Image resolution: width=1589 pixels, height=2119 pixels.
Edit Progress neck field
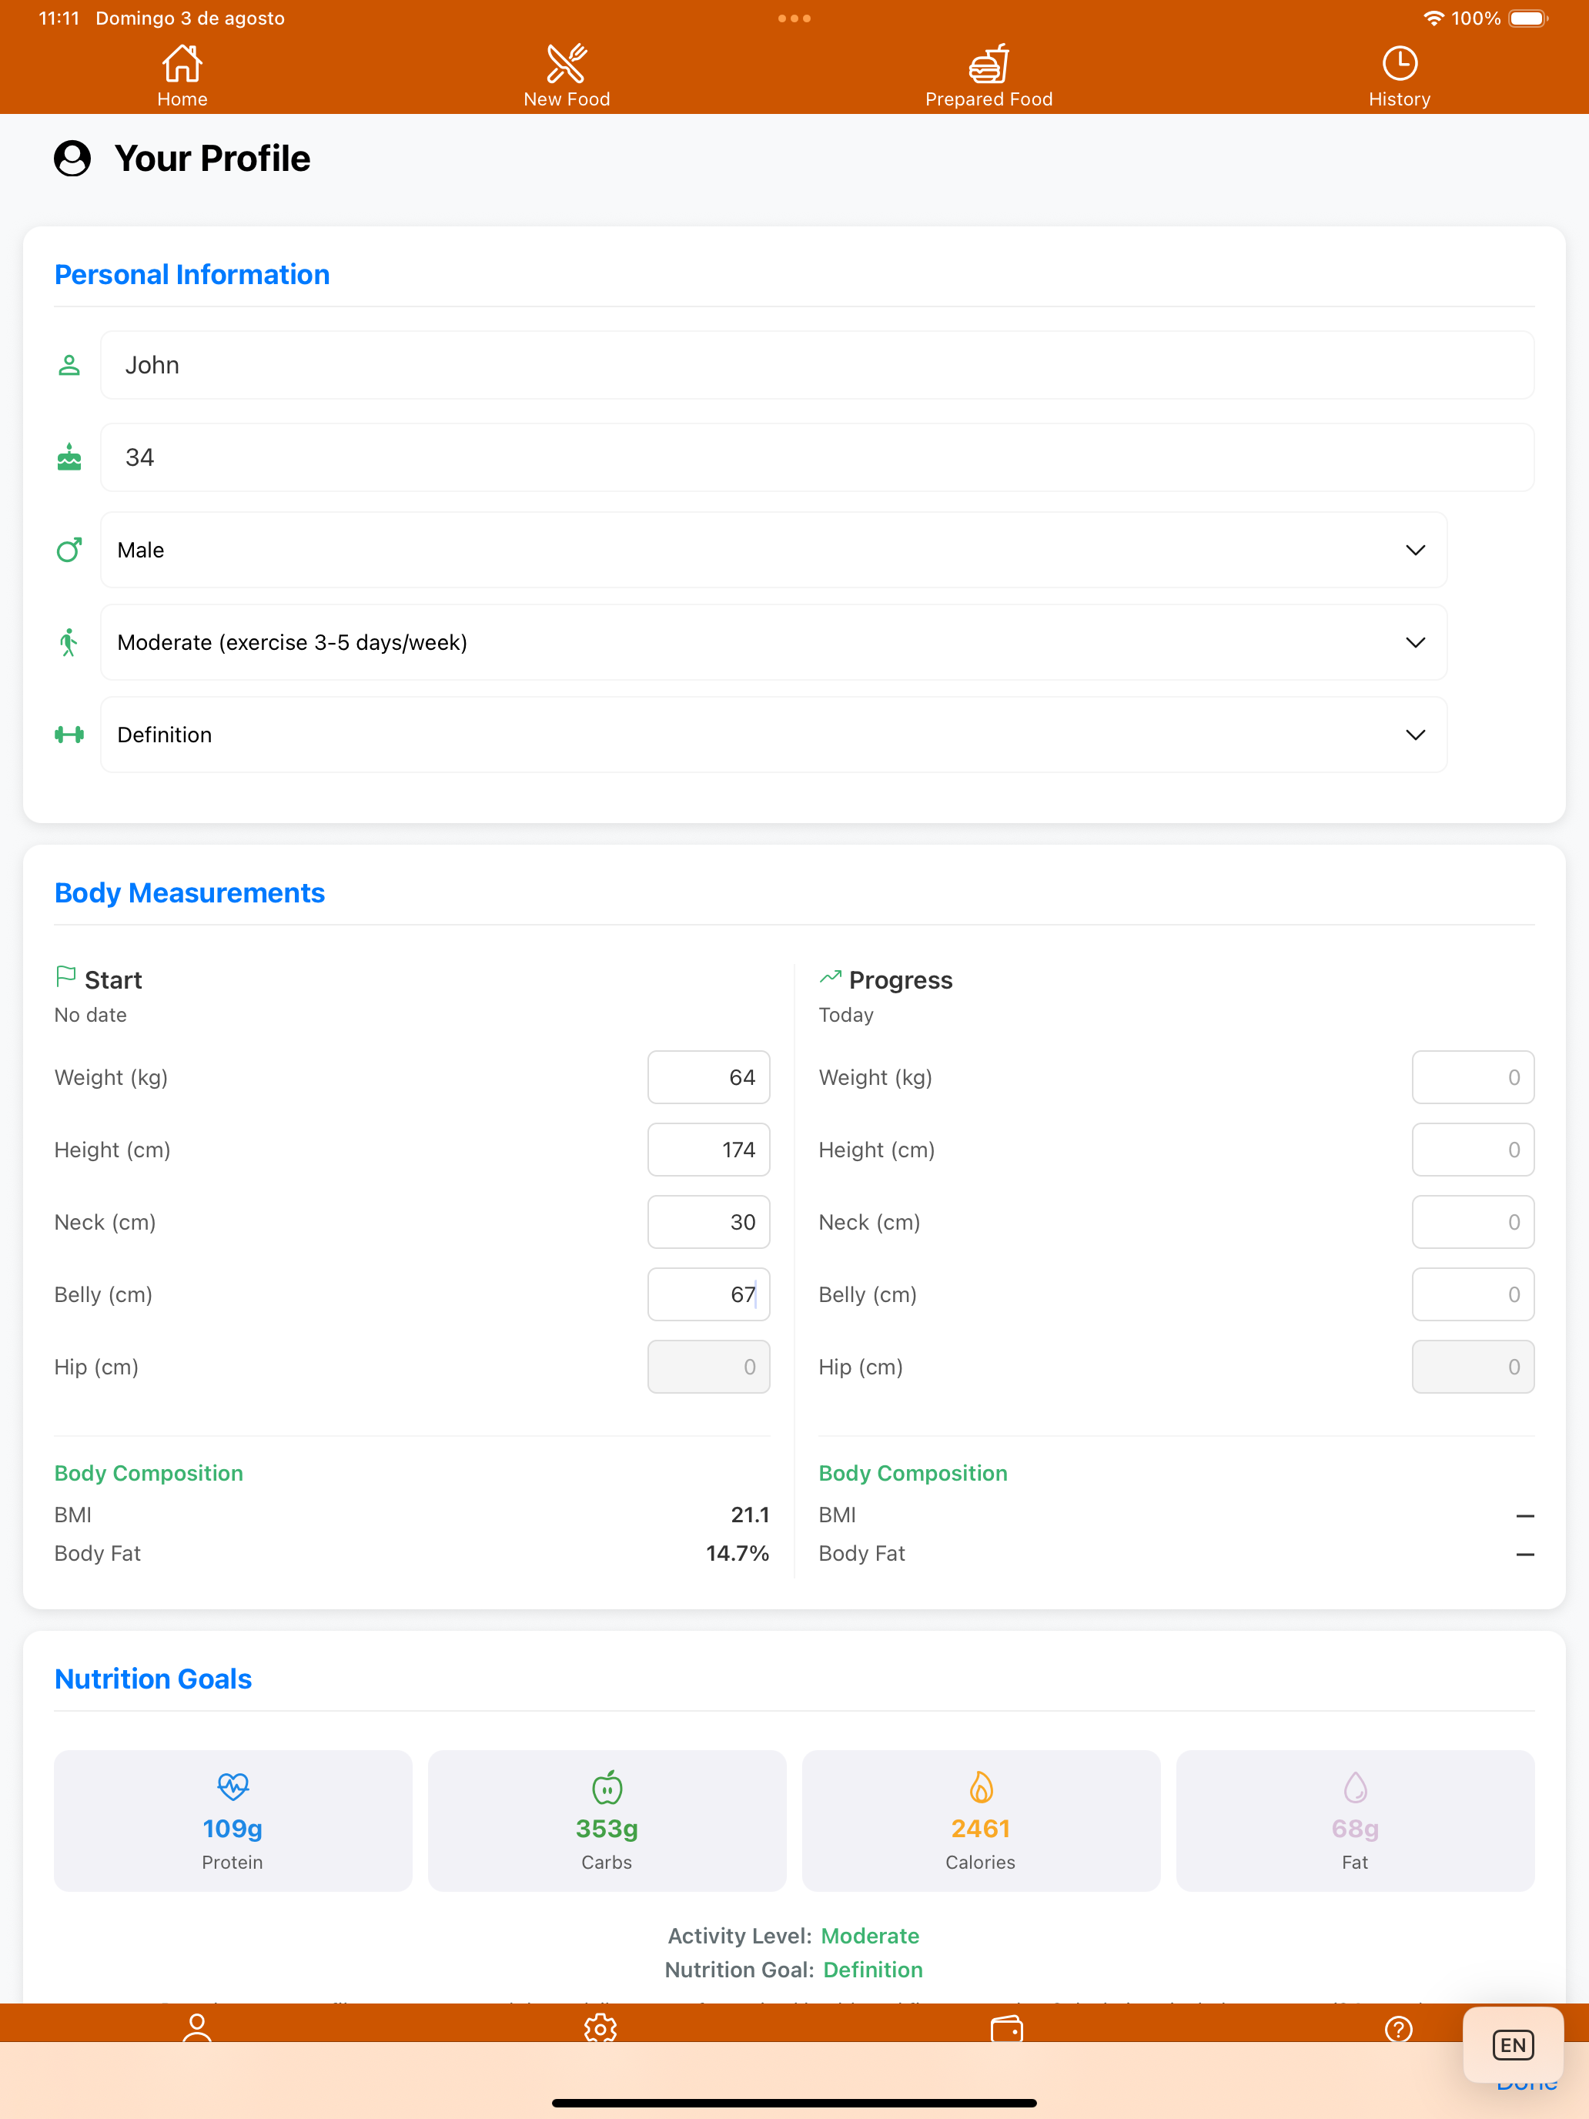pos(1473,1223)
